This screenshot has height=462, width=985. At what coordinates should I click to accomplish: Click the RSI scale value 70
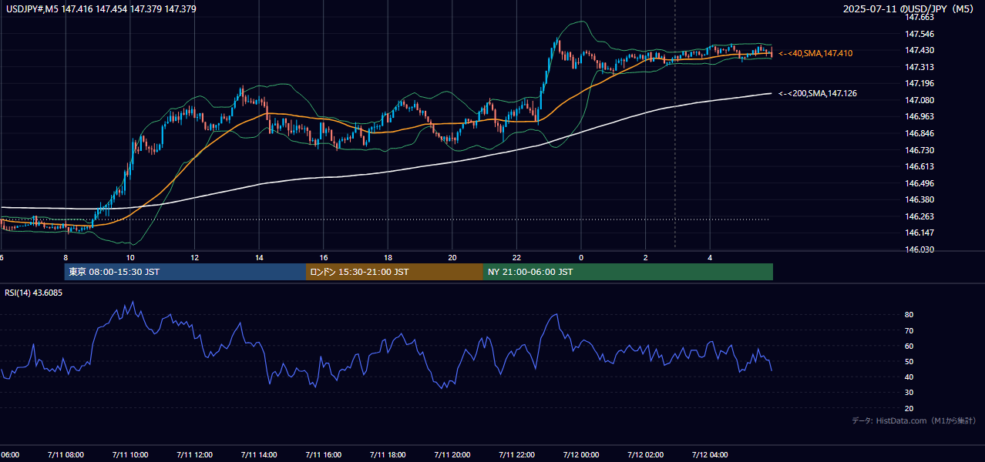point(909,330)
